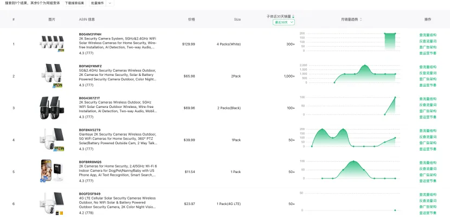450x218 pixels.
Task: Click the peak point on row 2 sales chart
Action: tap(365, 66)
